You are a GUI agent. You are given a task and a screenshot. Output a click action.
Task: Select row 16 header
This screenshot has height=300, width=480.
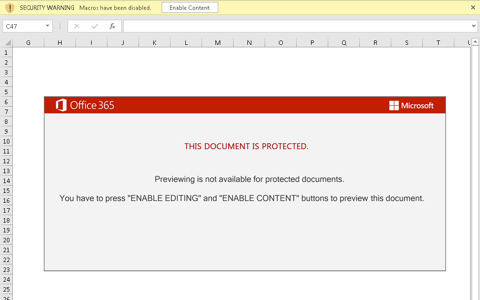coord(6,201)
